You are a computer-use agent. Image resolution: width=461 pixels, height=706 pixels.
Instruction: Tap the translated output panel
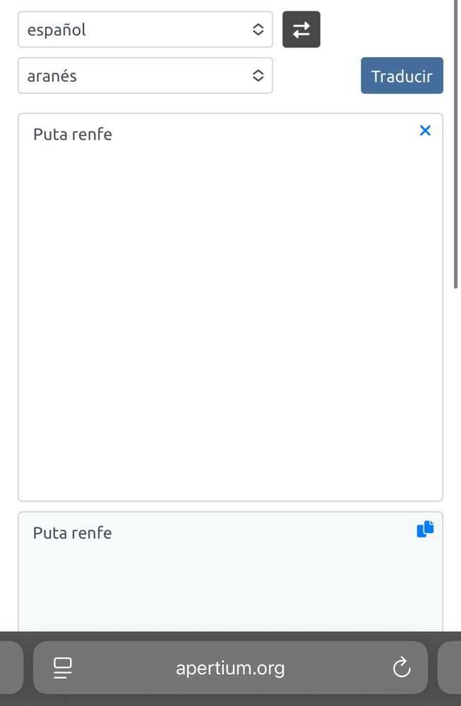pos(212,572)
